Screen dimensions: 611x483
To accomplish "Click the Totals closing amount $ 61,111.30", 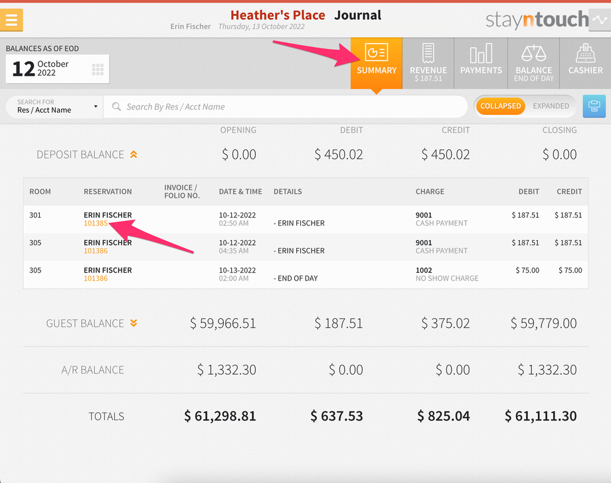I will tap(541, 416).
